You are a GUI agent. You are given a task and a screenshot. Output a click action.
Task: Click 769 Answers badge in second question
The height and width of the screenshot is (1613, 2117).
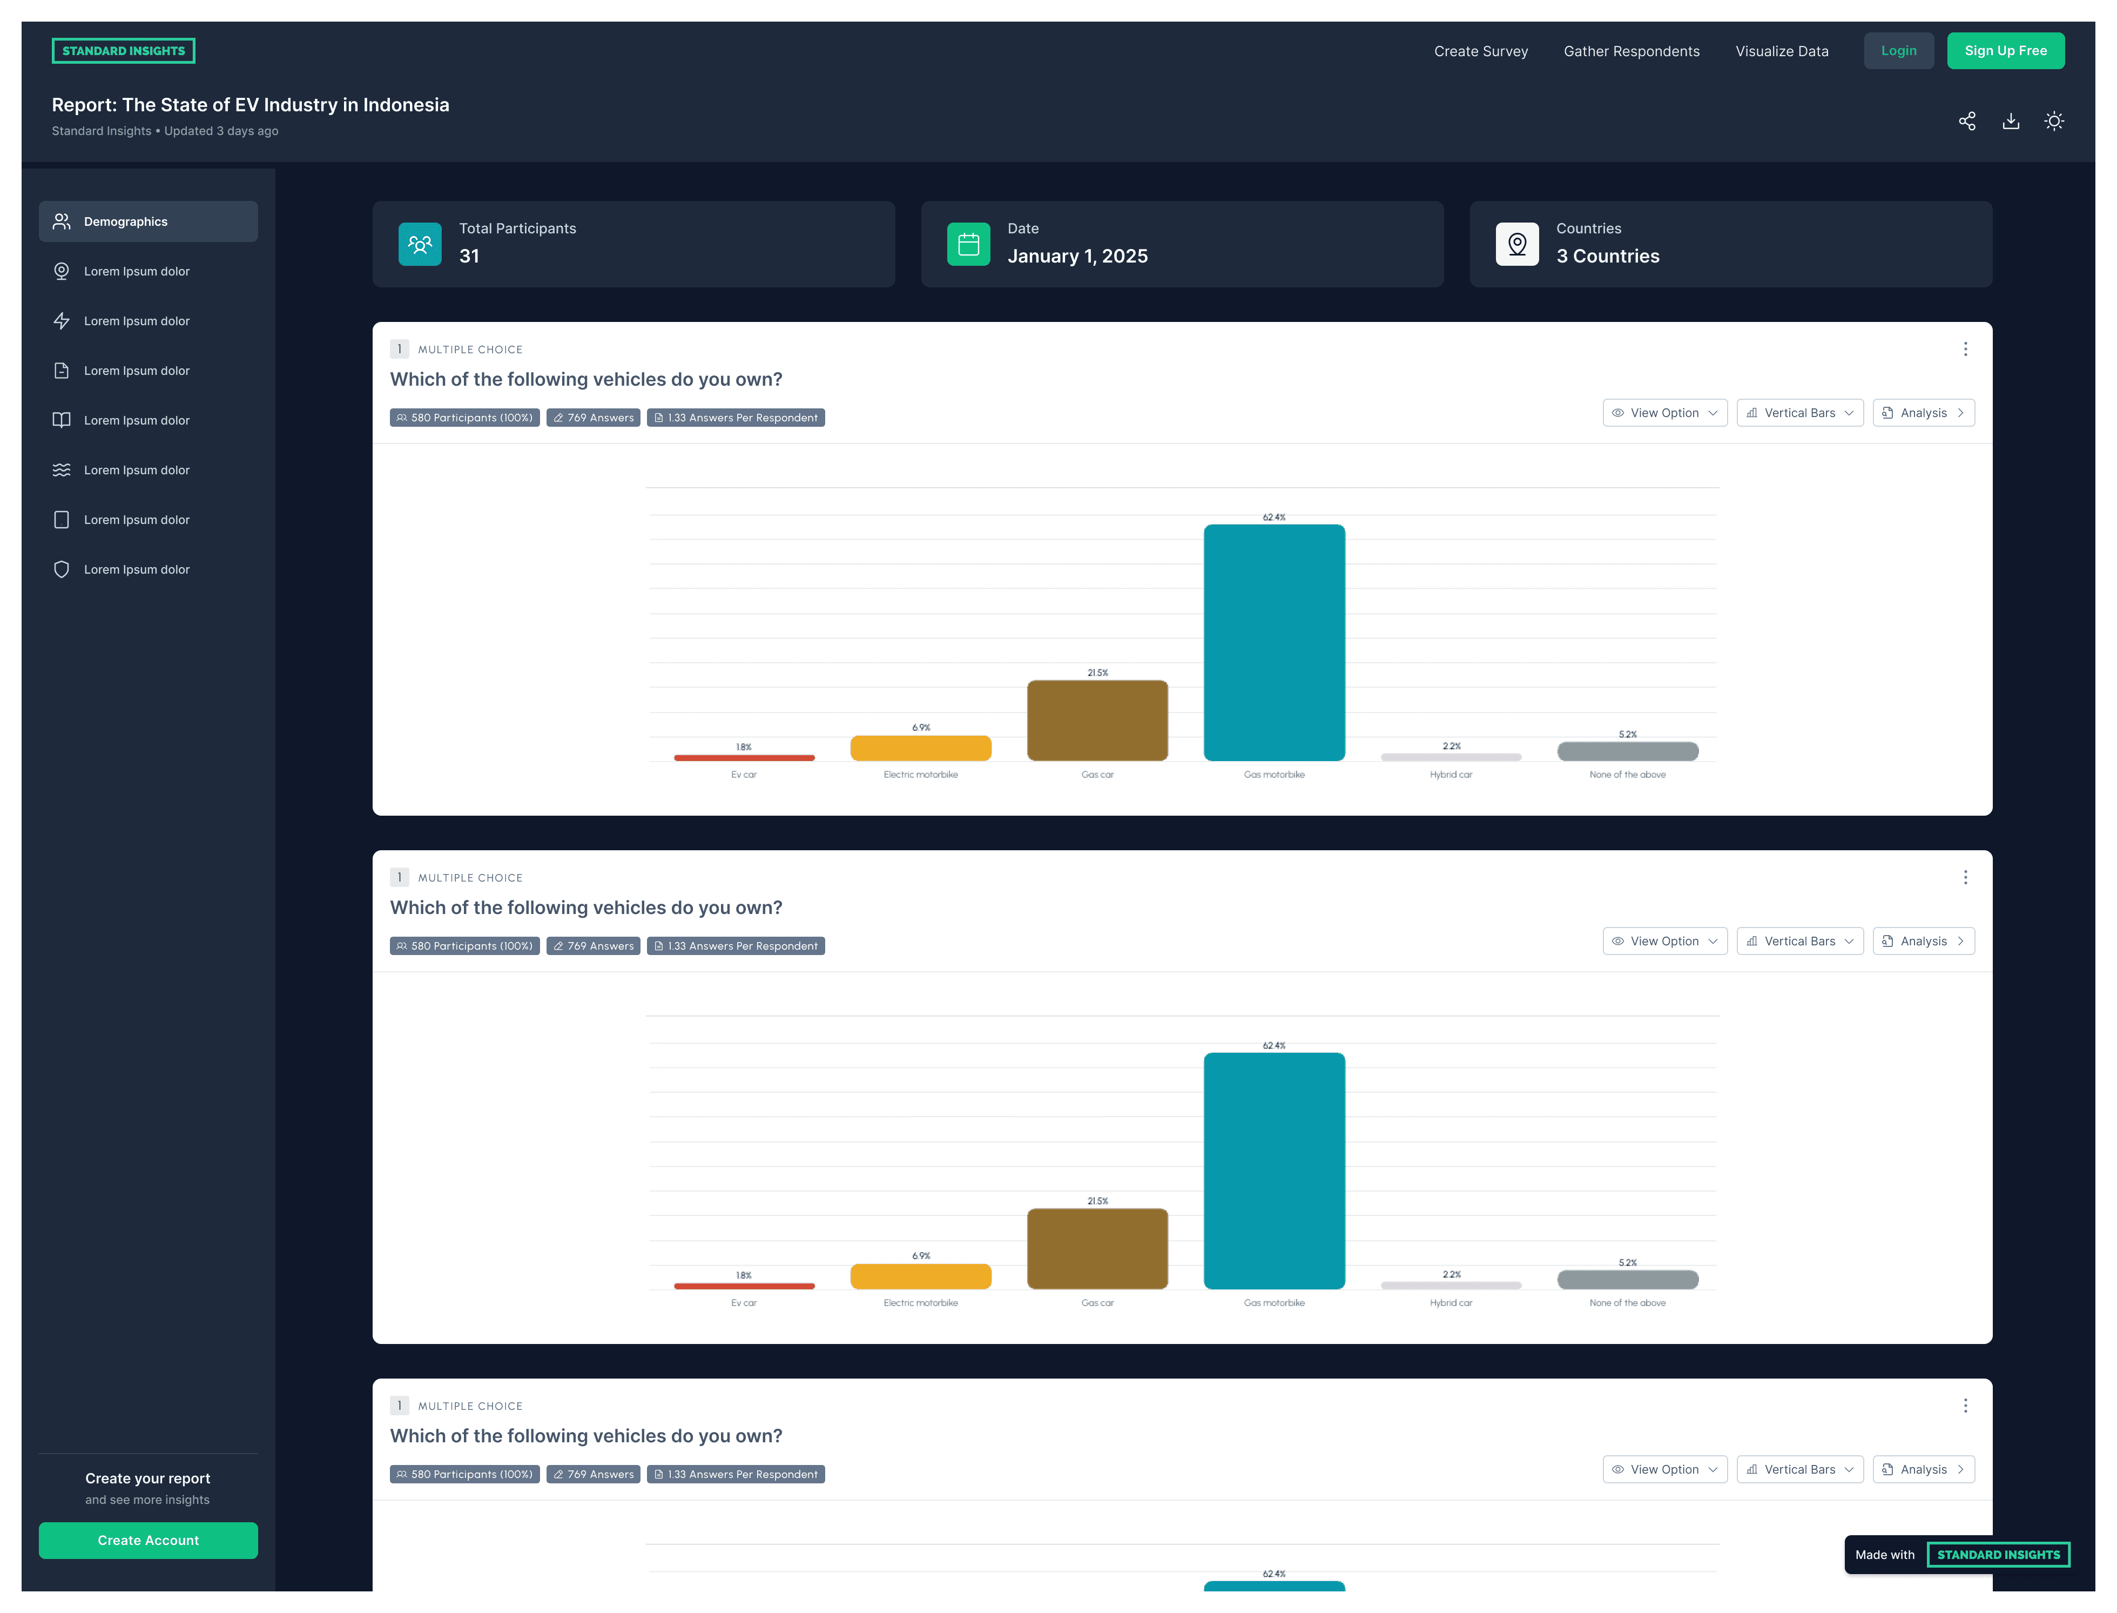point(593,946)
